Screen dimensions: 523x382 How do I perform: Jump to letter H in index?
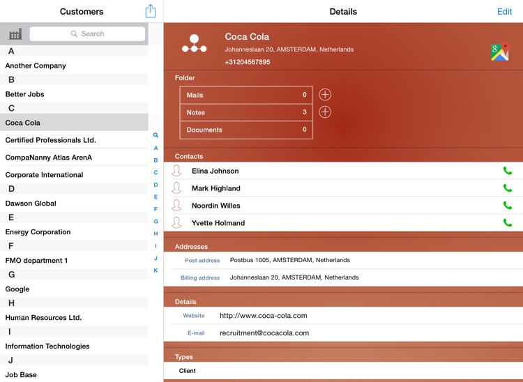[x=156, y=234]
